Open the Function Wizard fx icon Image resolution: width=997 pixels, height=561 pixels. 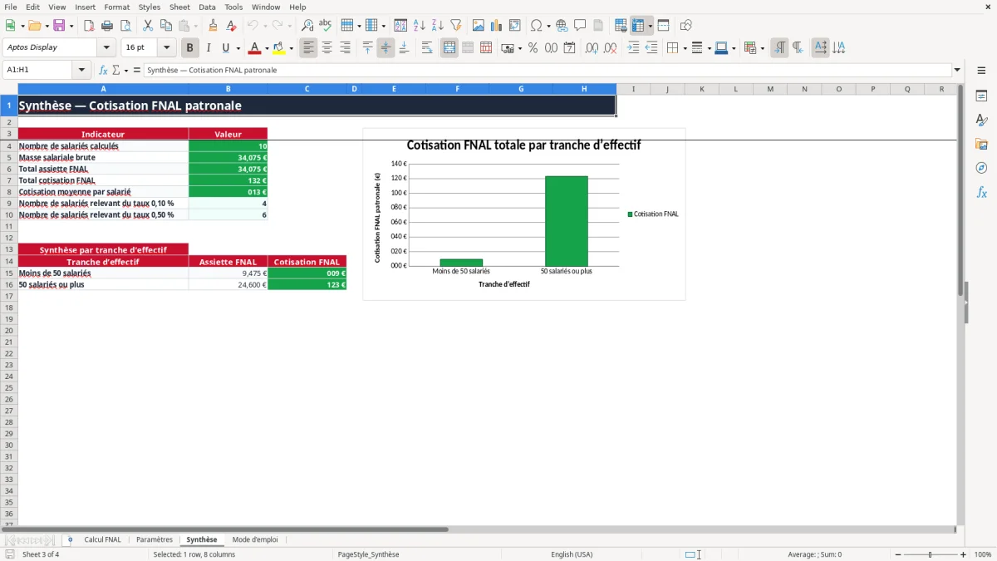pos(103,70)
